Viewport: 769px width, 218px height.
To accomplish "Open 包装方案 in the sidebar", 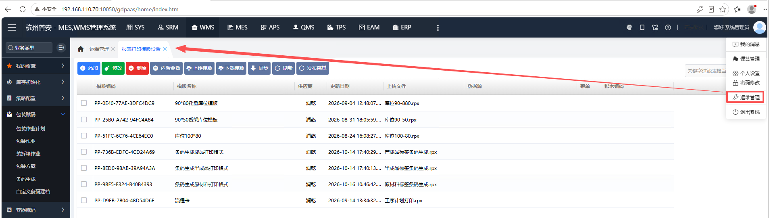I will point(26,166).
